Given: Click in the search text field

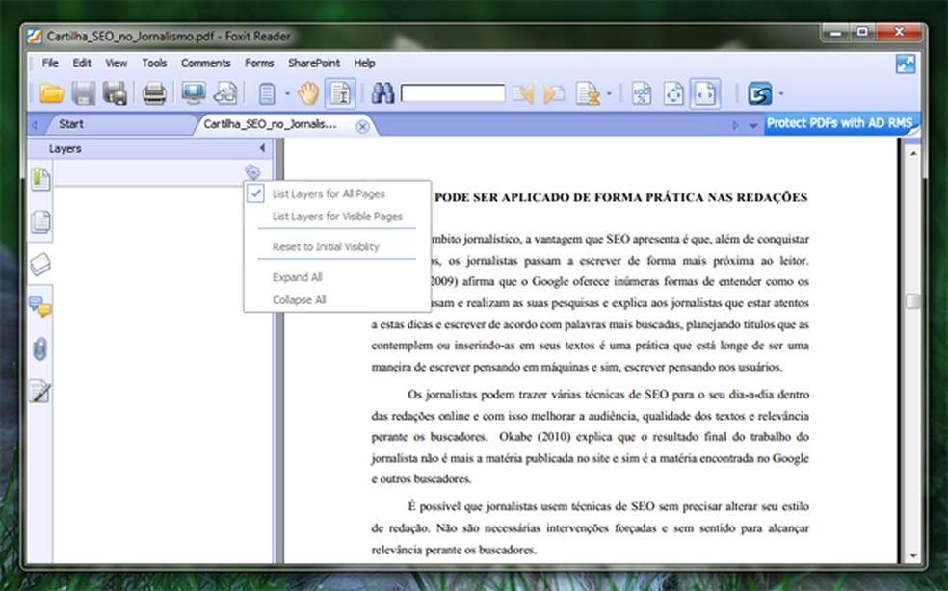Looking at the screenshot, I should coord(453,93).
